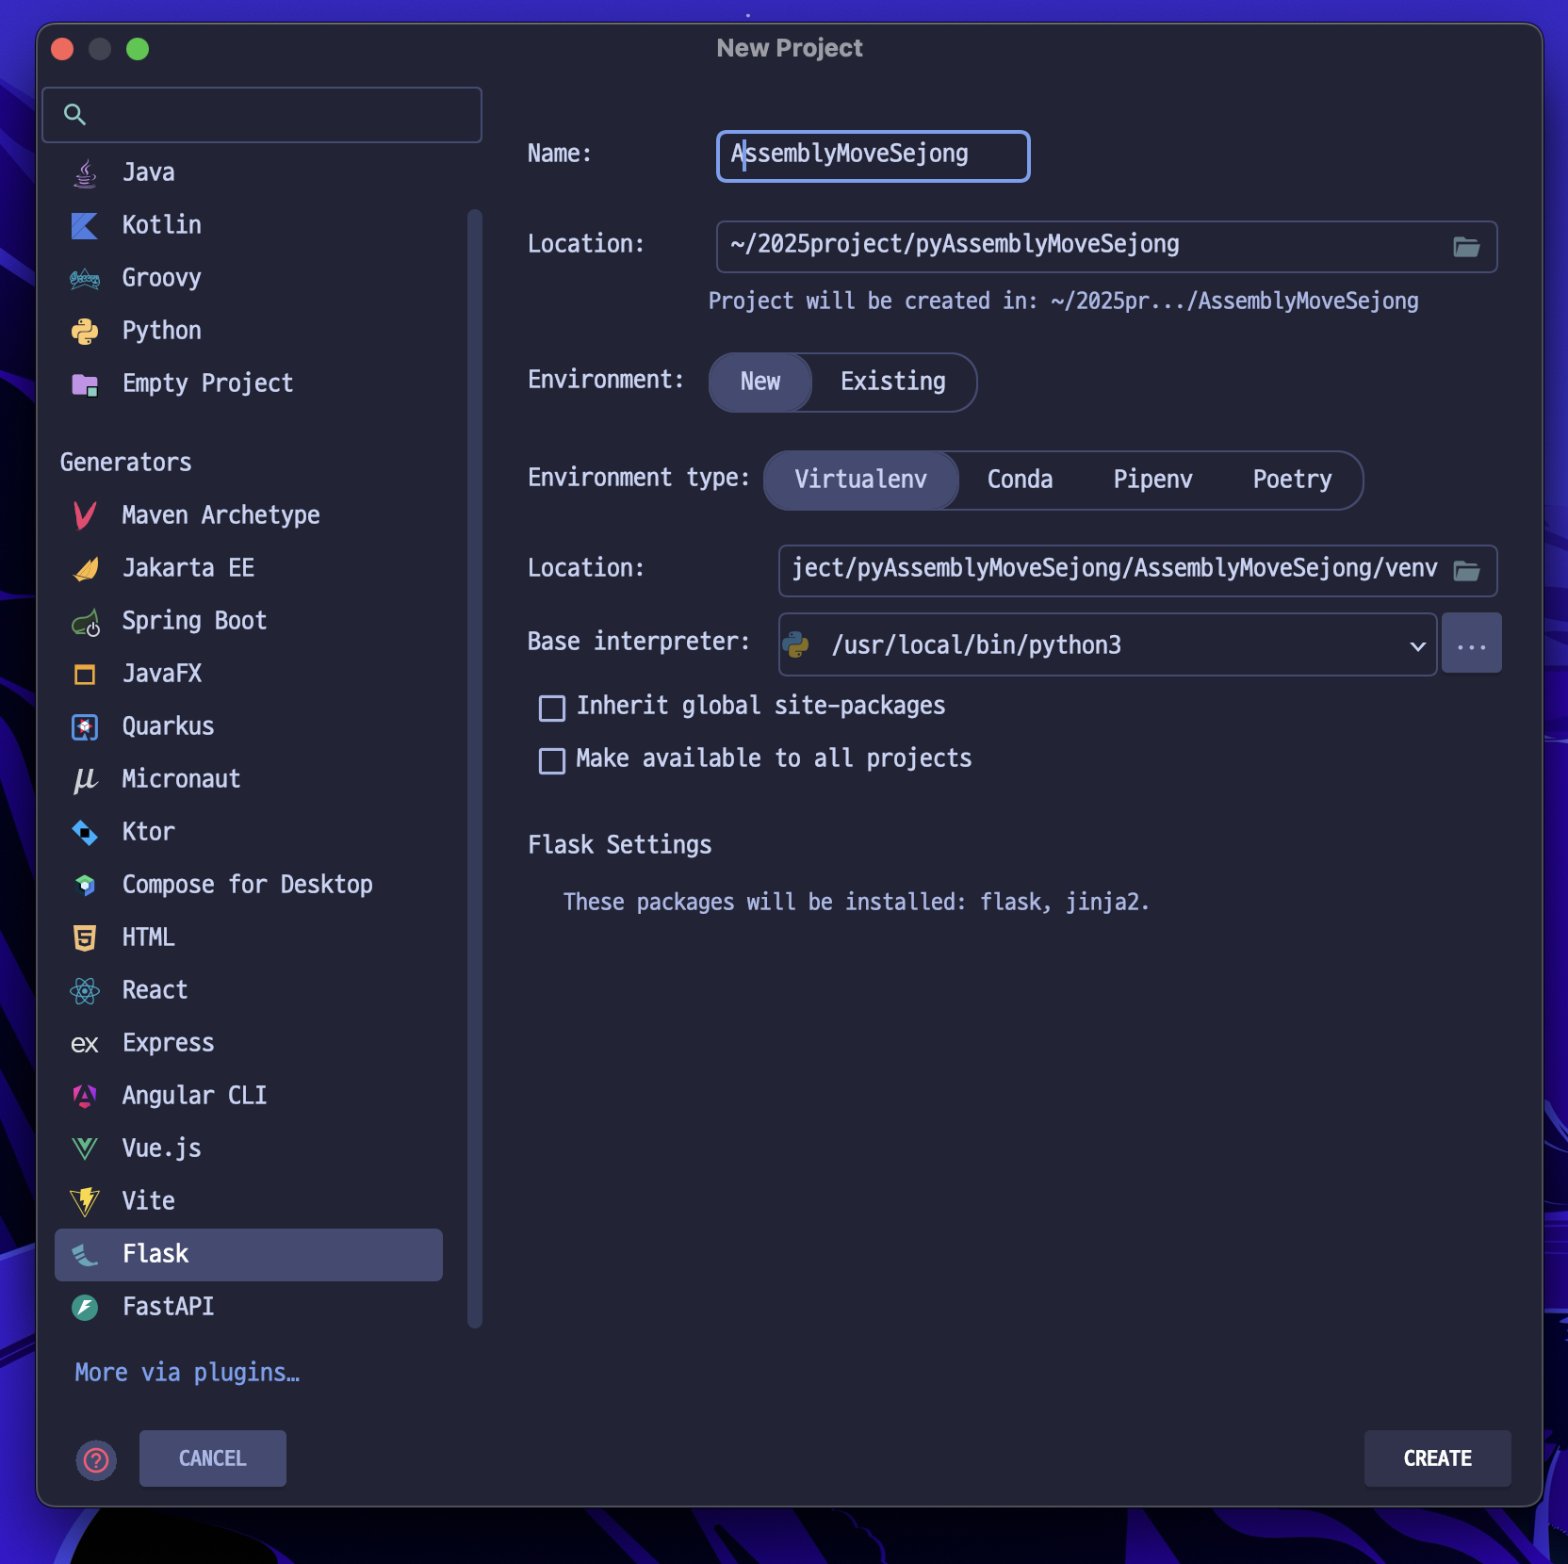The width and height of the screenshot is (1568, 1564).
Task: Focus the project Name field
Action: 874,155
